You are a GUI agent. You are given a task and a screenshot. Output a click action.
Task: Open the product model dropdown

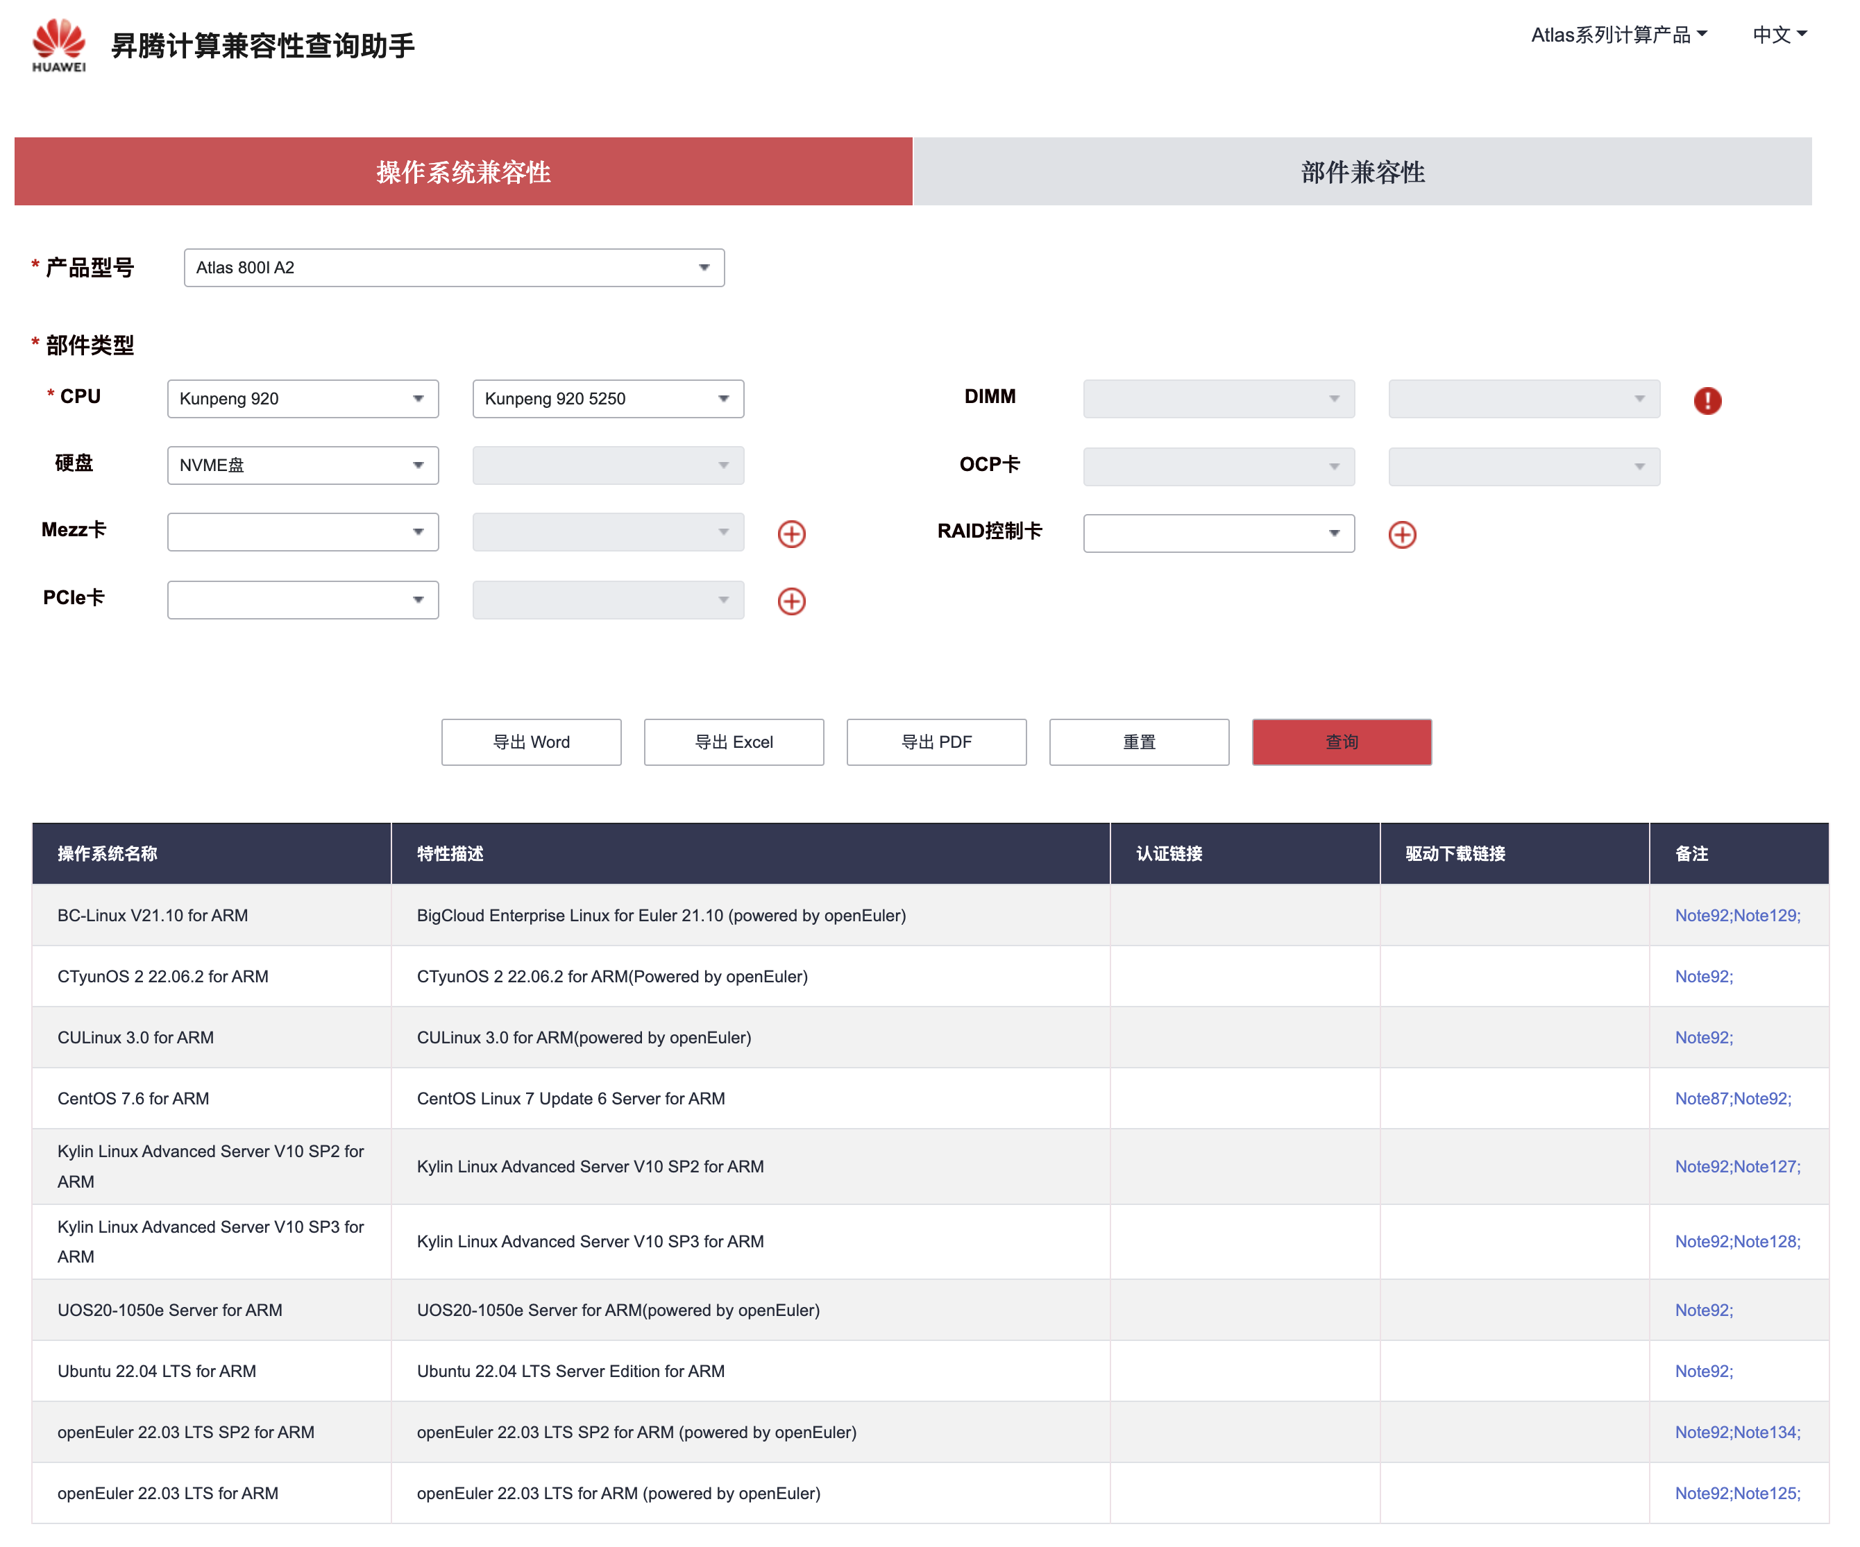point(453,267)
